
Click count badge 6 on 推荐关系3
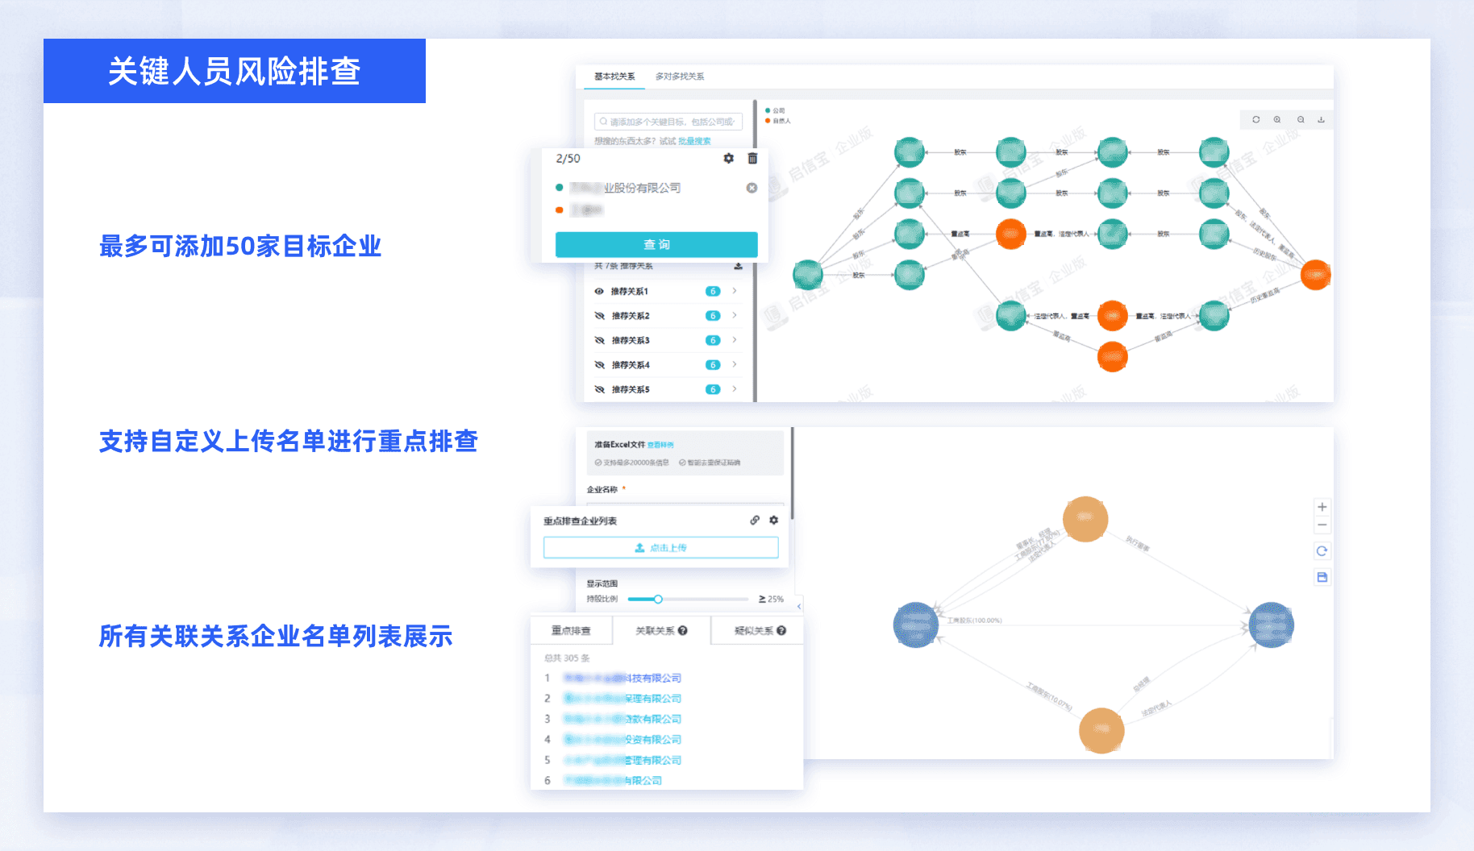712,340
